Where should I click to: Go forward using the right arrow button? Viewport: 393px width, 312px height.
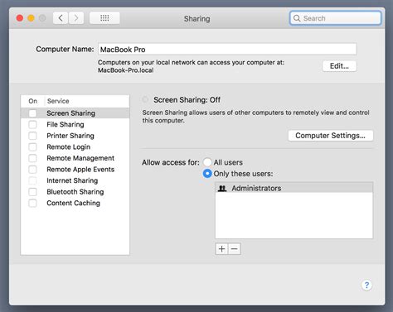pyautogui.click(x=76, y=18)
